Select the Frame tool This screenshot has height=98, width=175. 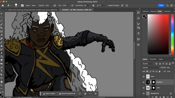pyautogui.click(x=2, y=32)
